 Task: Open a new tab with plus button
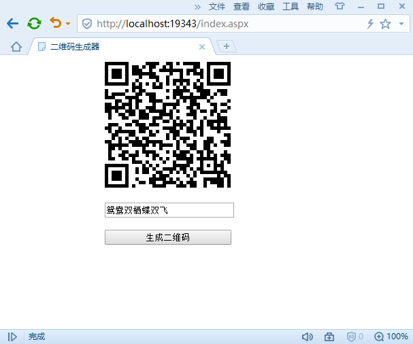[x=227, y=46]
